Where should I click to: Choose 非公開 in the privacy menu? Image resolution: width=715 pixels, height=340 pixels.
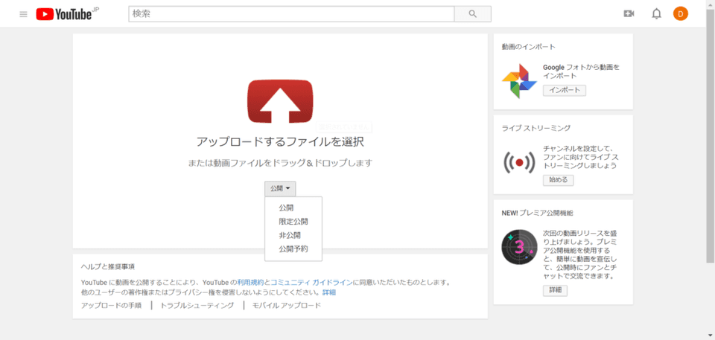coord(289,235)
